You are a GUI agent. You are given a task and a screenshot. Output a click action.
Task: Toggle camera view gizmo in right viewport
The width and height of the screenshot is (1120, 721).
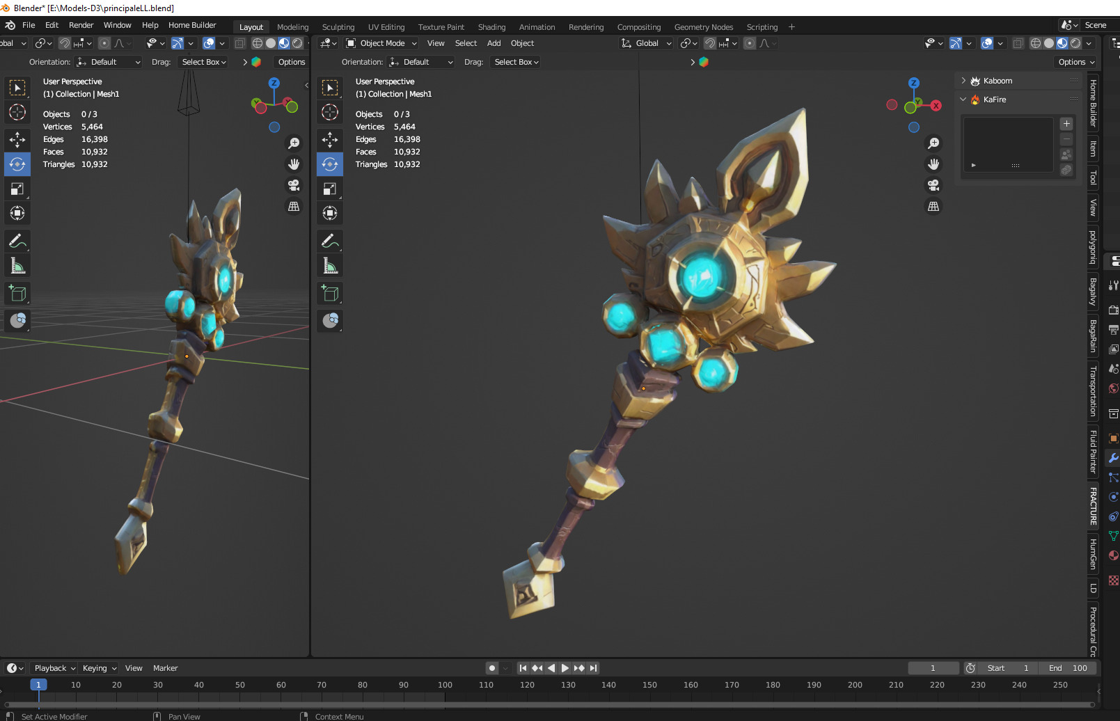point(933,185)
